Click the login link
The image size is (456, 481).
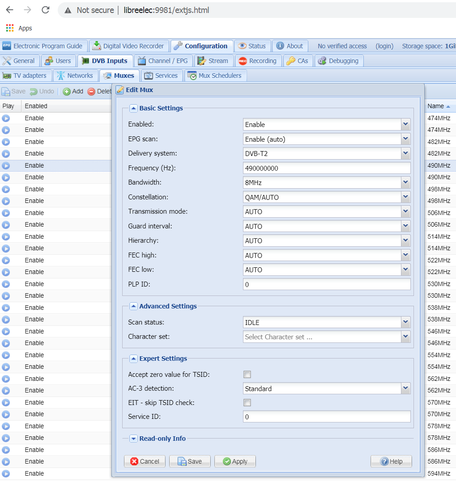(384, 46)
